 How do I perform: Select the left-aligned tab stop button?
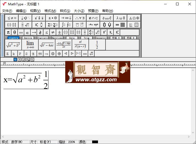(x=15, y=60)
